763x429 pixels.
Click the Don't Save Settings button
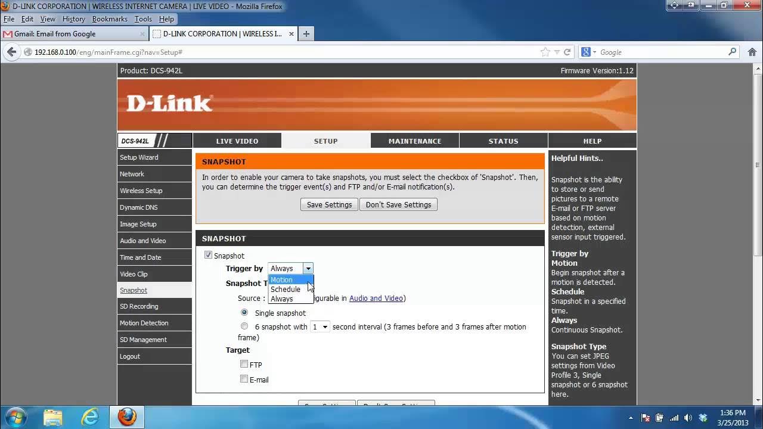(x=399, y=204)
